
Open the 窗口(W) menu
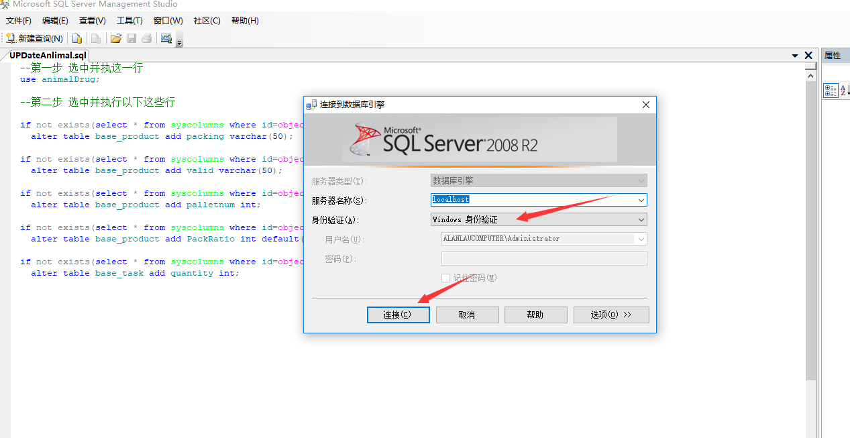[x=168, y=21]
